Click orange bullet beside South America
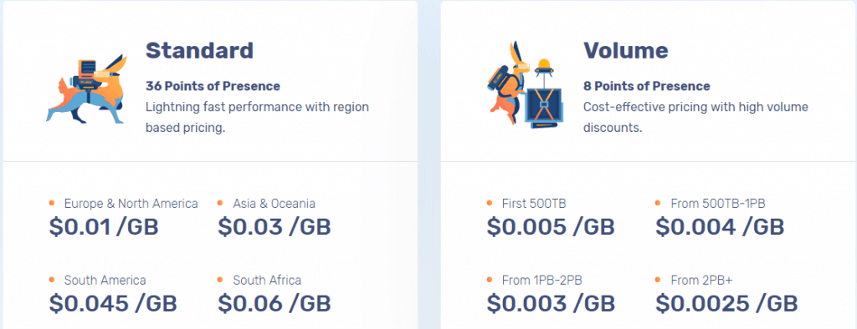The width and height of the screenshot is (857, 329). tap(52, 280)
